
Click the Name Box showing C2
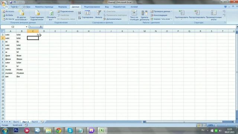coord(13,27)
